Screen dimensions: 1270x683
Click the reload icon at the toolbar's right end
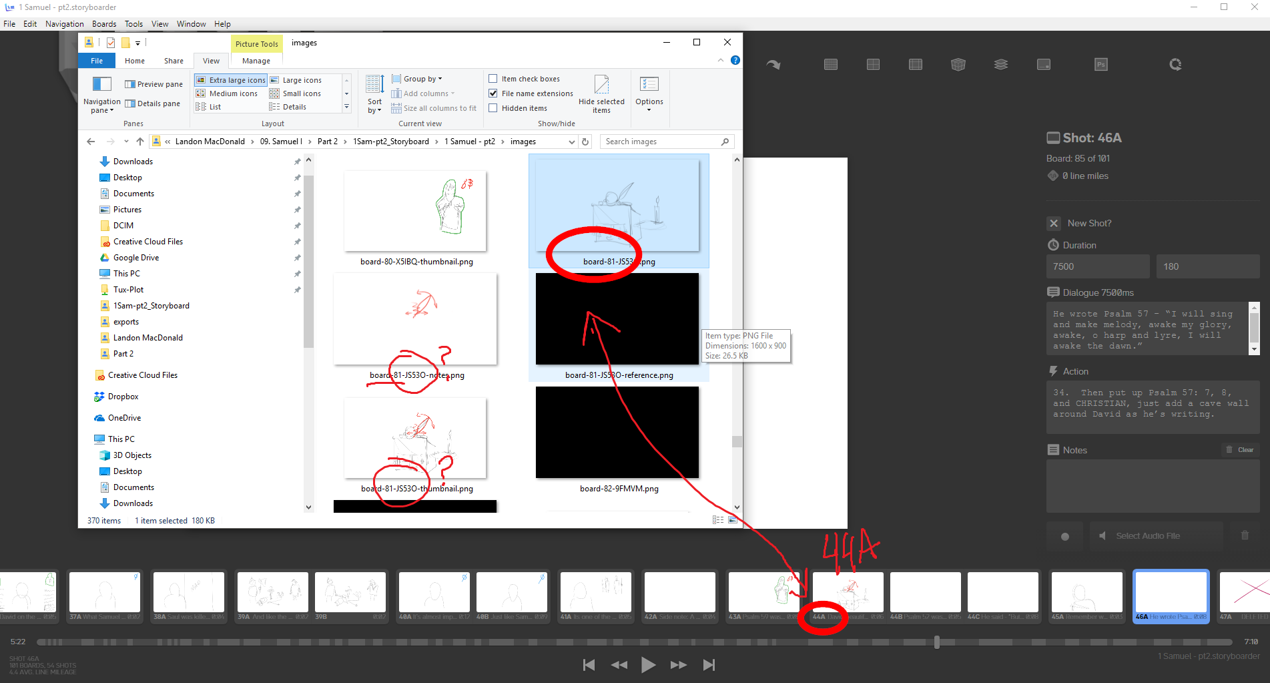(1175, 64)
